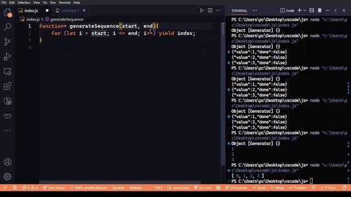This screenshot has width=351, height=197.
Task: Open the Edit menu
Action: [x=12, y=3]
